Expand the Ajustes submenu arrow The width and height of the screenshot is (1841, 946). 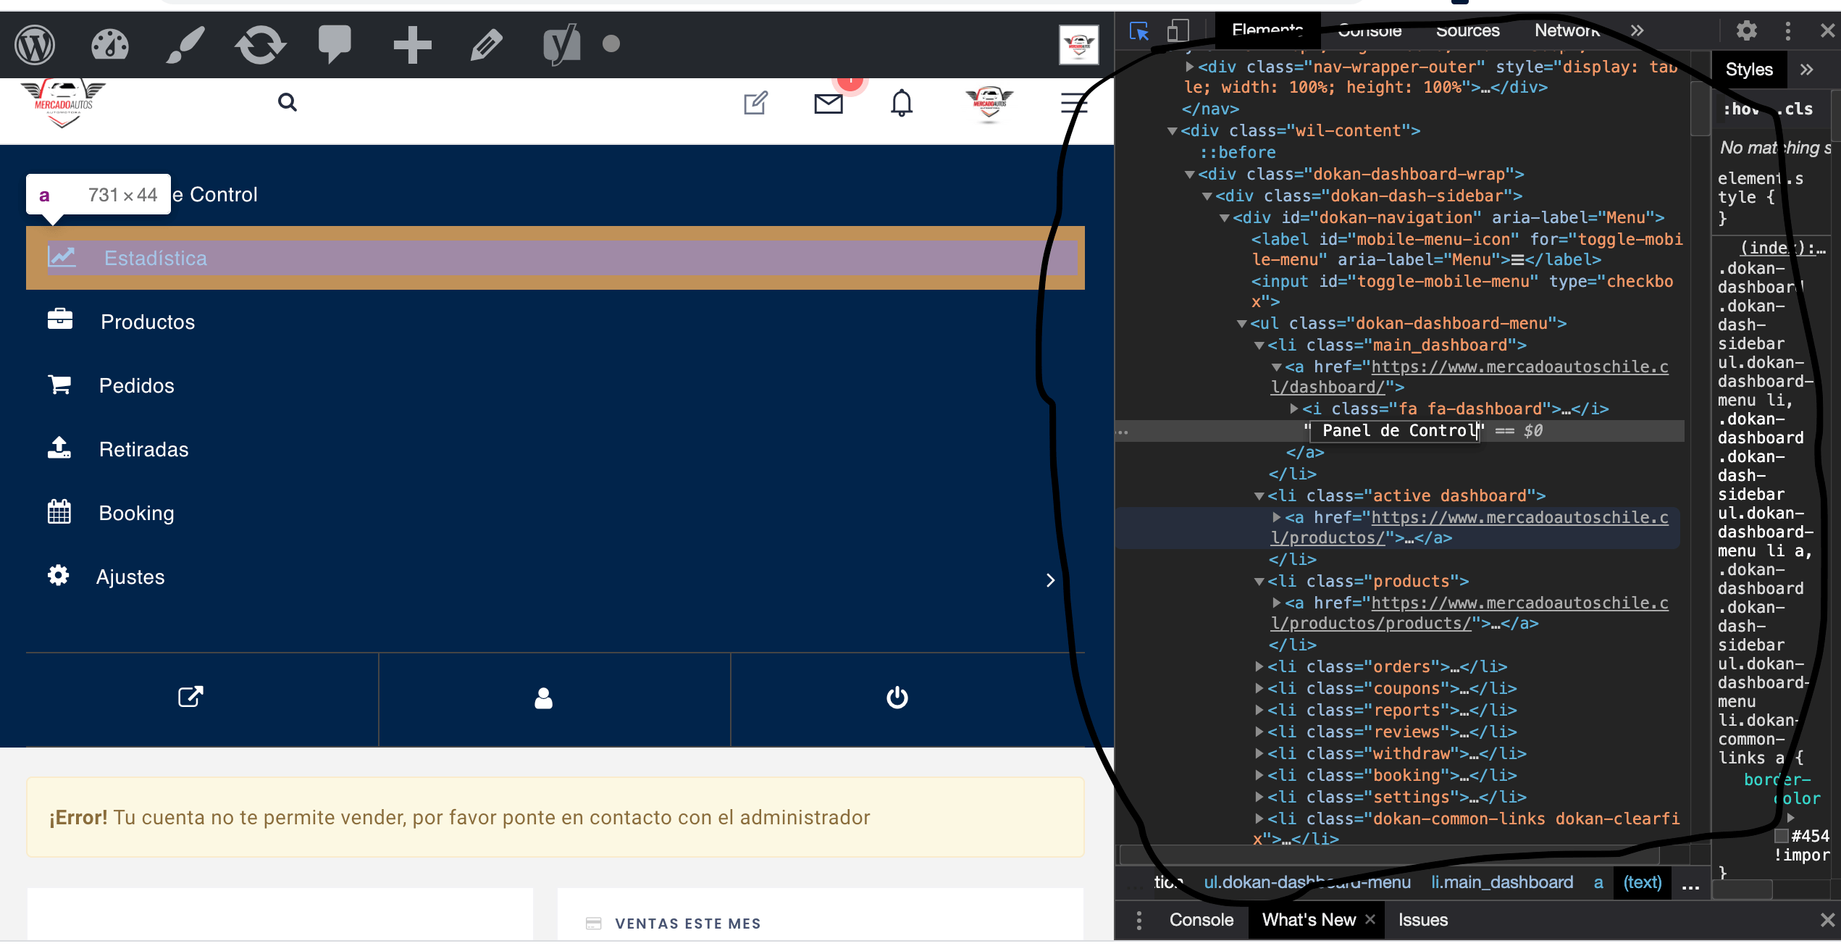tap(1051, 580)
